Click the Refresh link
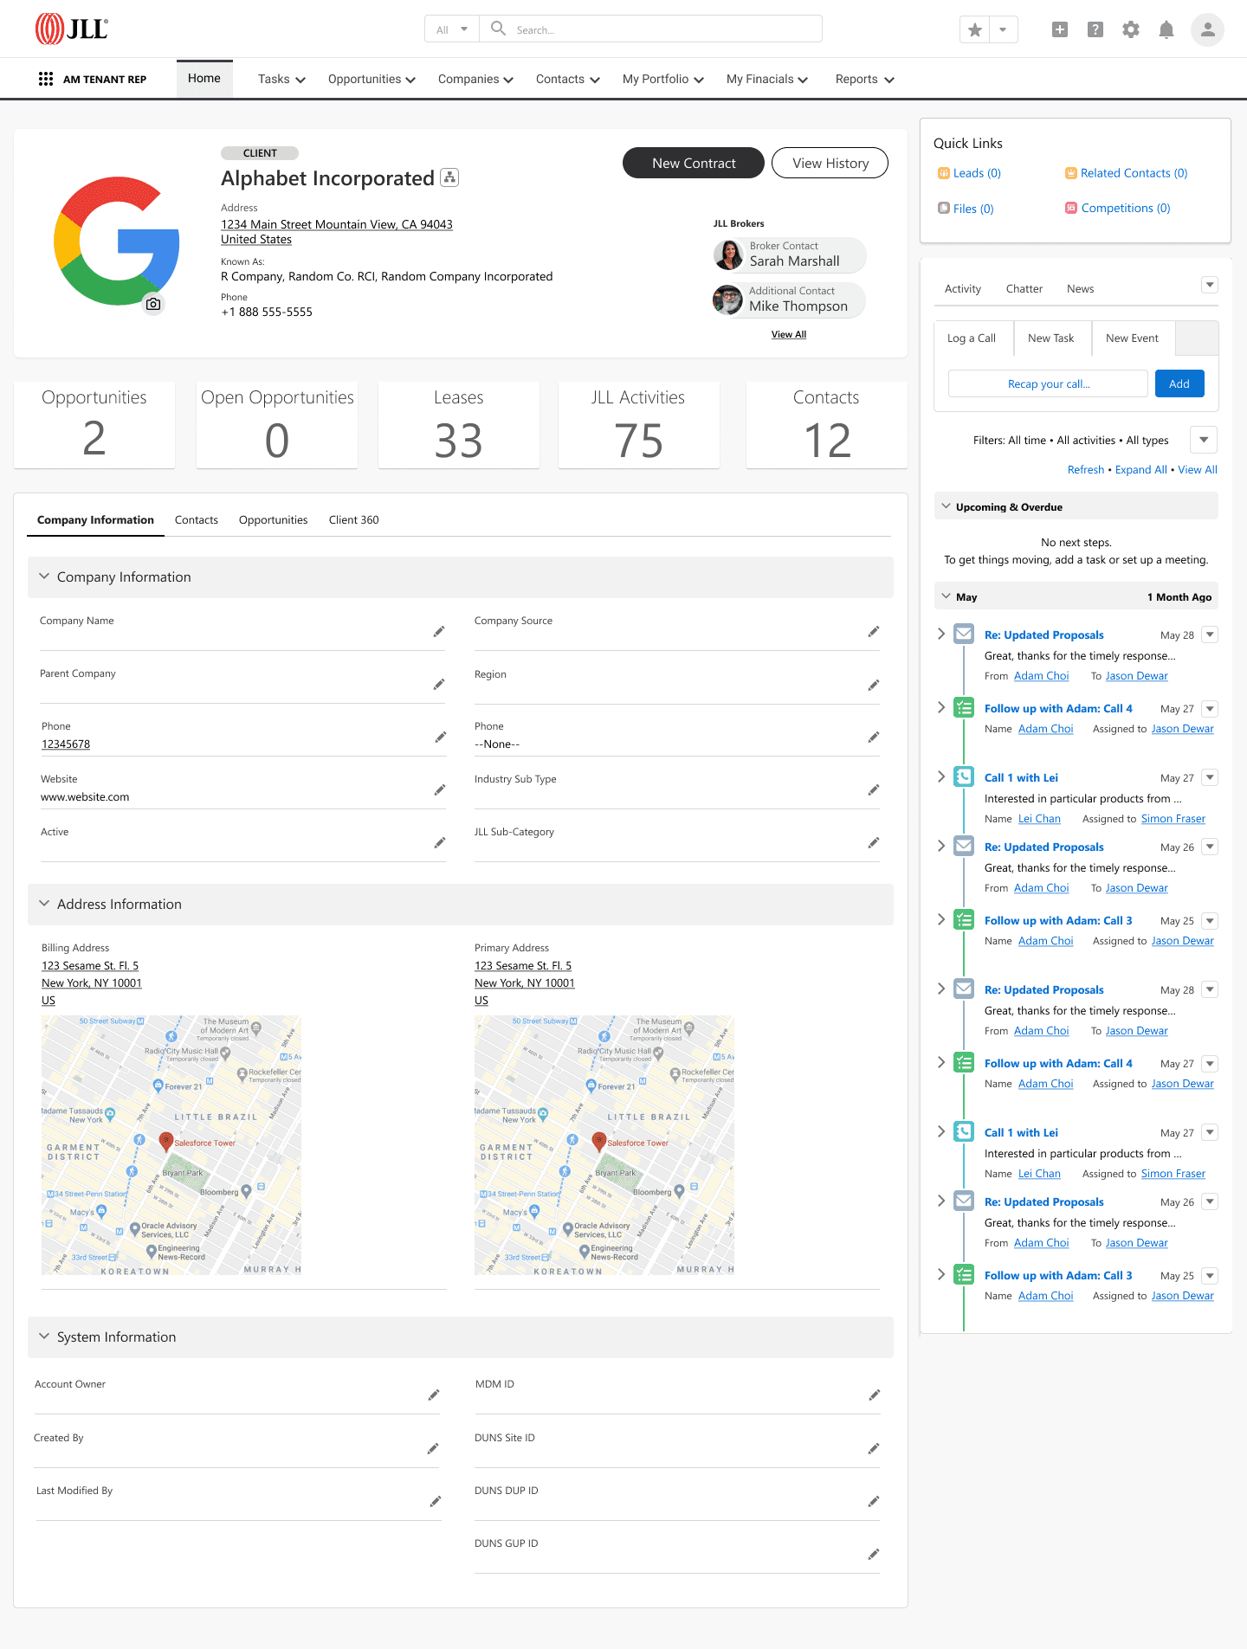Screen dimensions: 1247x1649 coord(1085,469)
